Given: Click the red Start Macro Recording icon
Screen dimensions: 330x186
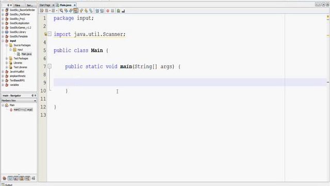Looking at the screenshot, I should click(x=108, y=11).
